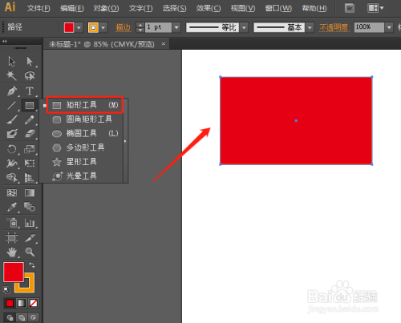Select the Eyedropper tool
Screen dimensions: 401x323
click(x=11, y=207)
